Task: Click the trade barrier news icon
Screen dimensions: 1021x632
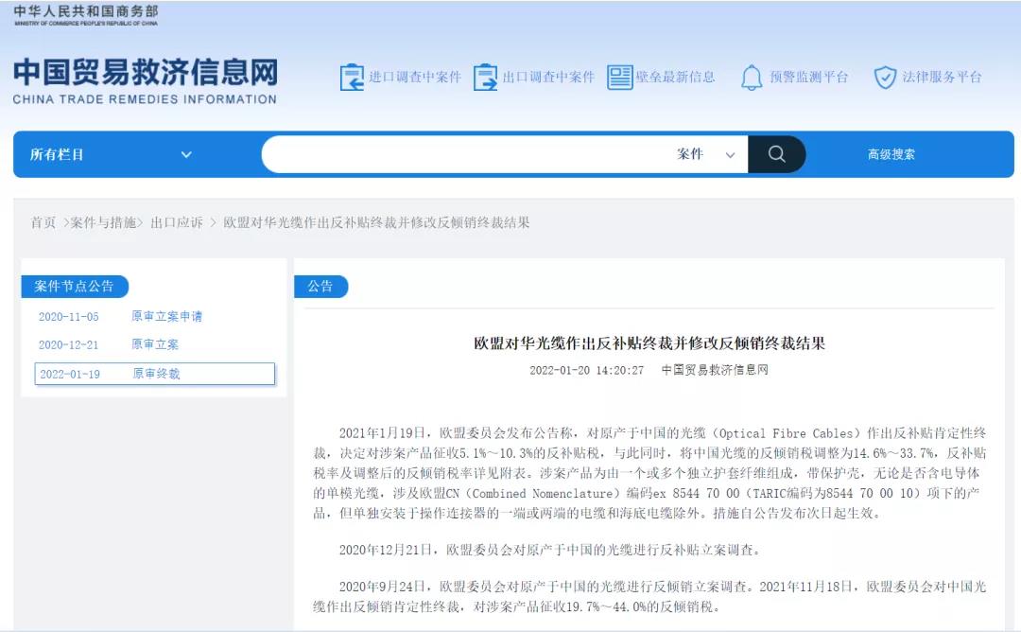Action: (x=620, y=77)
